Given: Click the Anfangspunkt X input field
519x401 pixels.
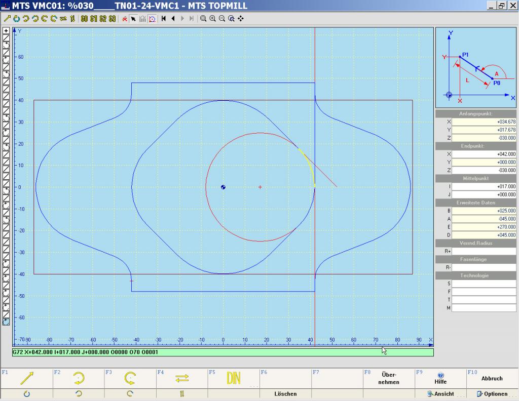Looking at the screenshot, I should click(484, 122).
